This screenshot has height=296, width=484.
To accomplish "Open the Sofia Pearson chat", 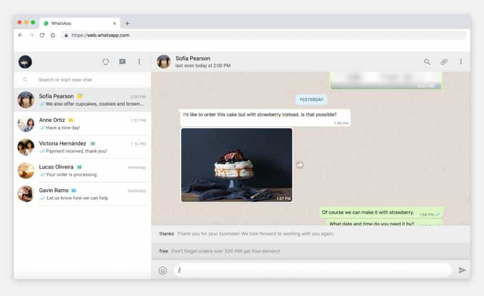I will click(x=82, y=100).
